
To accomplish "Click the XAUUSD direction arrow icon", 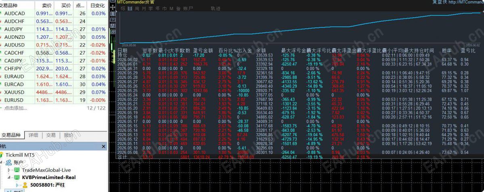I will point(1,92).
